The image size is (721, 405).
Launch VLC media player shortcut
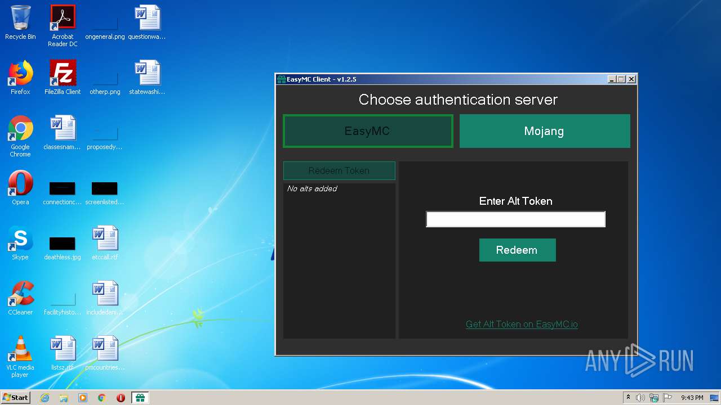coord(20,357)
